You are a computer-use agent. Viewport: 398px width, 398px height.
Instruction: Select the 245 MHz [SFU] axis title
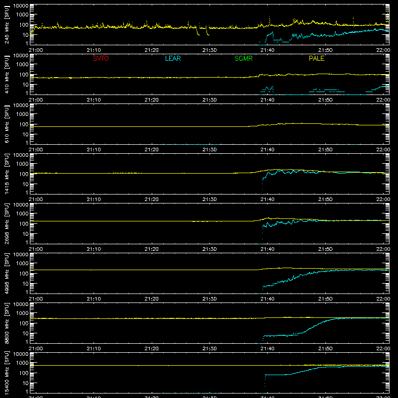coord(7,24)
